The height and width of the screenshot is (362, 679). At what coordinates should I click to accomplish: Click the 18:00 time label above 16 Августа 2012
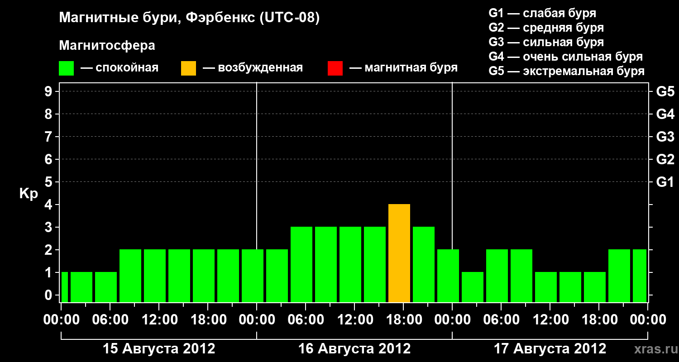(x=403, y=320)
